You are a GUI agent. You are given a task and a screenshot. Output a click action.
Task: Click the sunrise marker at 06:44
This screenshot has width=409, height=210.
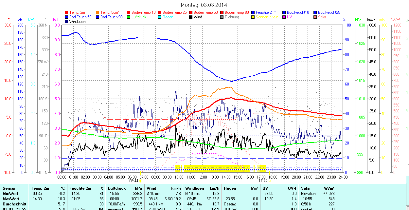coord(140,181)
